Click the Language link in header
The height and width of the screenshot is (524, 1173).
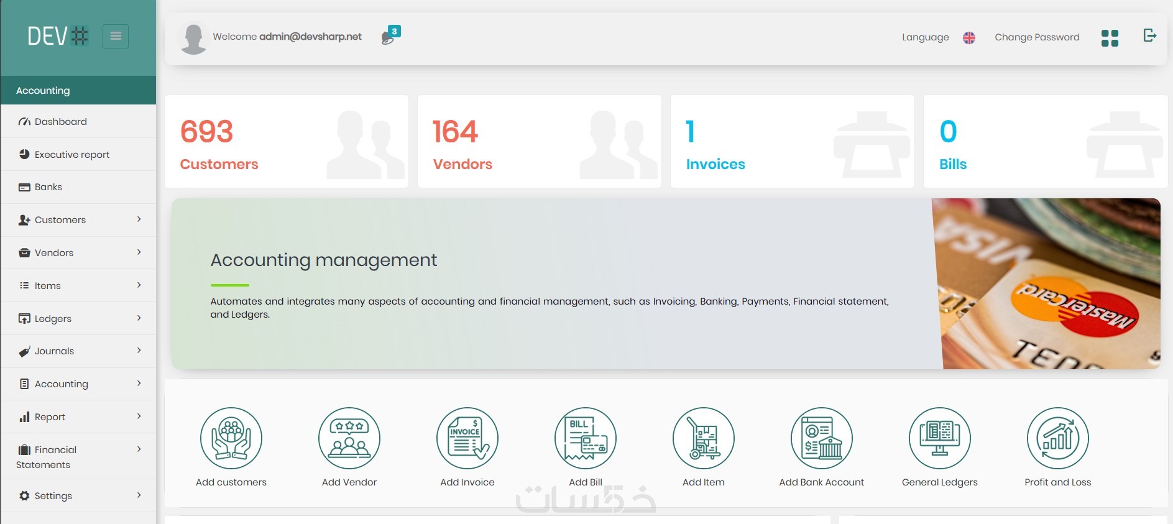point(926,37)
